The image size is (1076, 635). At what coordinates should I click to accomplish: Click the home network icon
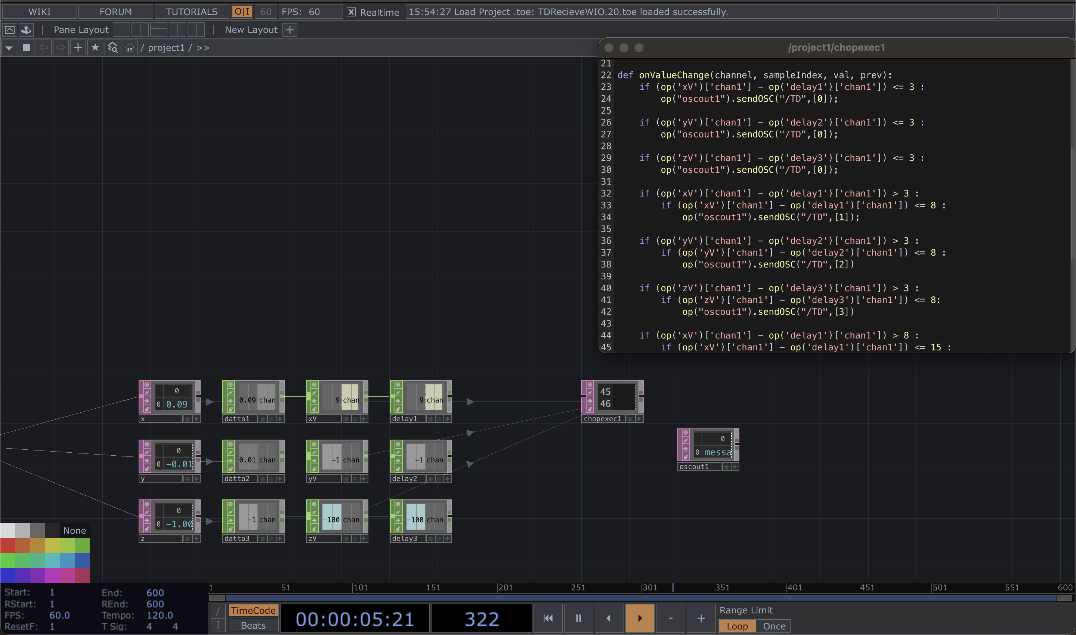coord(129,47)
